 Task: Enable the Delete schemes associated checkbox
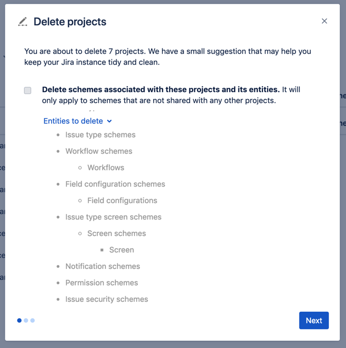point(27,91)
